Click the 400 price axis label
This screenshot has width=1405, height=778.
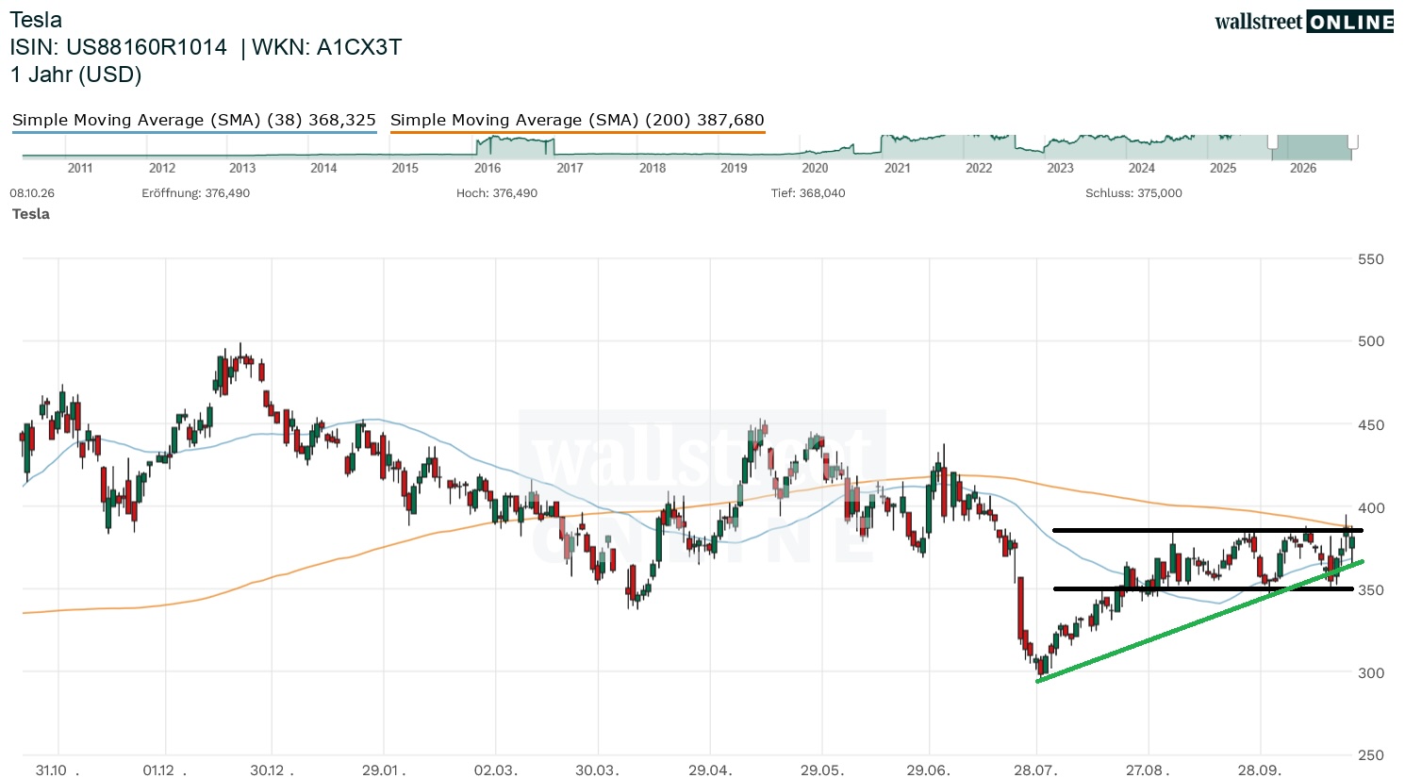pos(1371,508)
